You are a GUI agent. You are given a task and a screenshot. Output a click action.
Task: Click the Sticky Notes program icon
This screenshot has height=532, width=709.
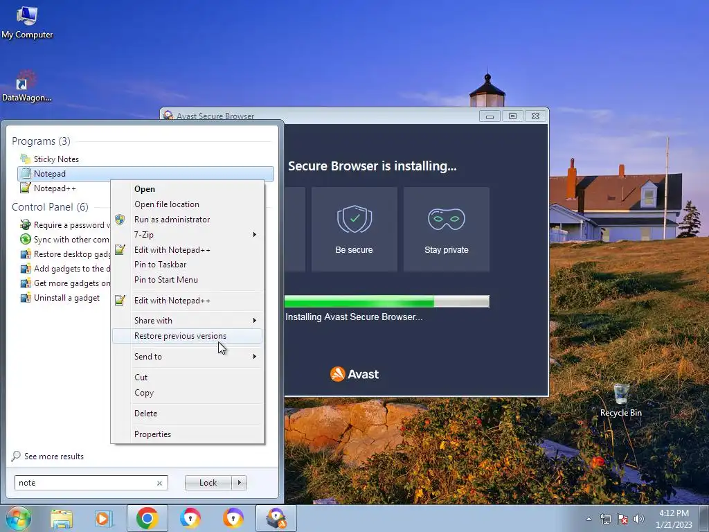click(x=26, y=159)
